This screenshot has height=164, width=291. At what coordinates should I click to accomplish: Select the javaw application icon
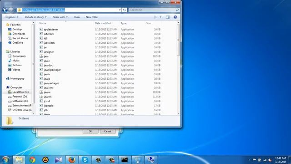41,92
